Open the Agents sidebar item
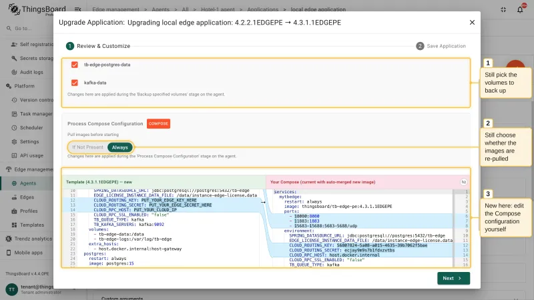The width and height of the screenshot is (534, 300). 28,183
